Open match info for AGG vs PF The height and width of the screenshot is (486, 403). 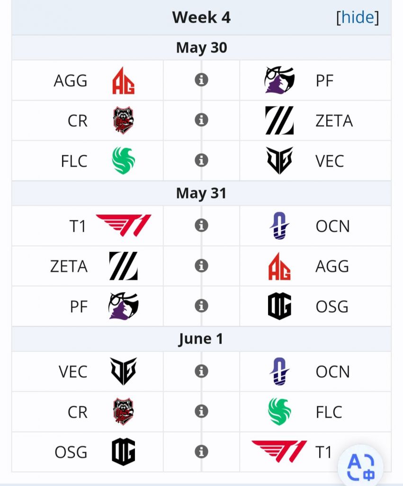(x=201, y=80)
